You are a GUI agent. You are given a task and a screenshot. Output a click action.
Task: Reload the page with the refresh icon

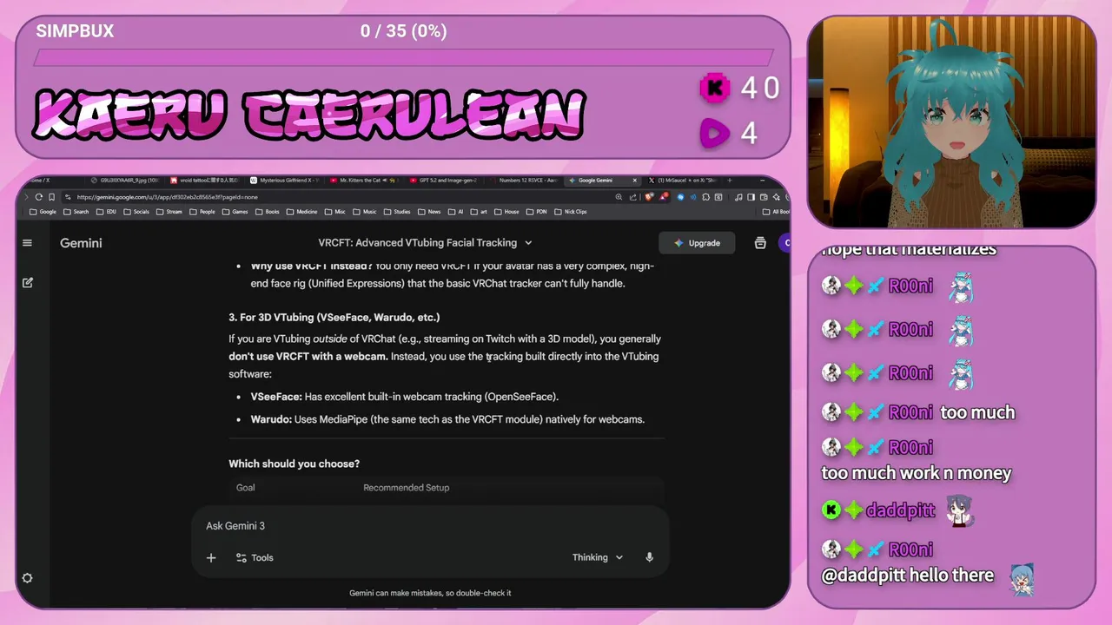[38, 197]
